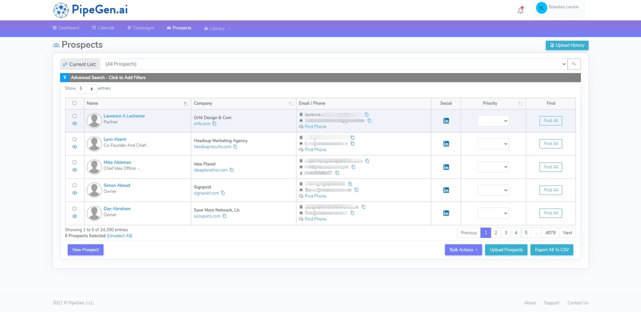Click Laurence A.Lachance's avatar picture
The width and height of the screenshot is (641, 312).
(94, 120)
